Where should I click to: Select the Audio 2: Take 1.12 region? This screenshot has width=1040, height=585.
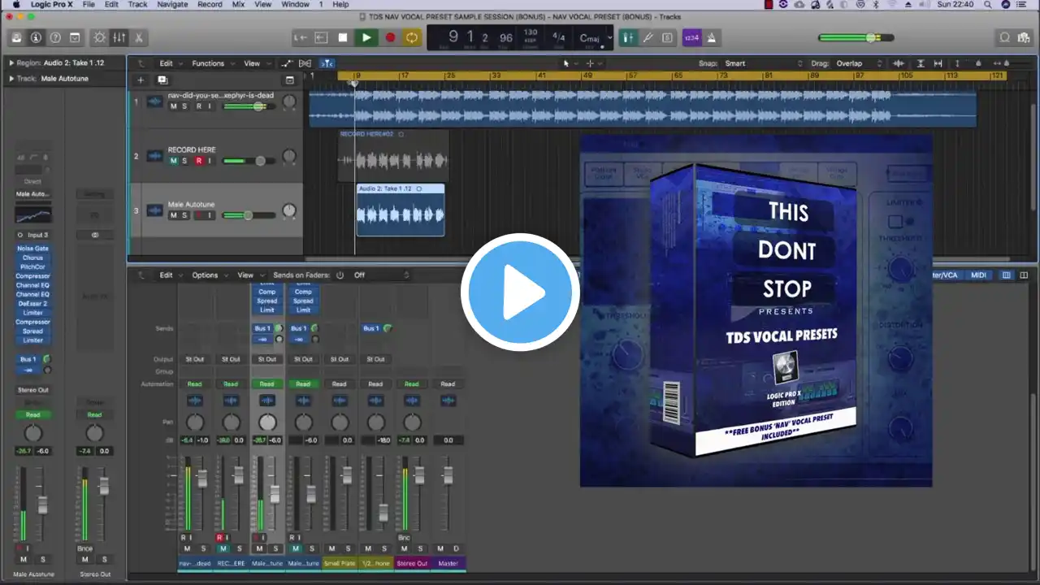pyautogui.click(x=401, y=210)
